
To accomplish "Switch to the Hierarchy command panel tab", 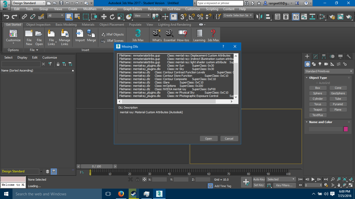I will [324, 56].
